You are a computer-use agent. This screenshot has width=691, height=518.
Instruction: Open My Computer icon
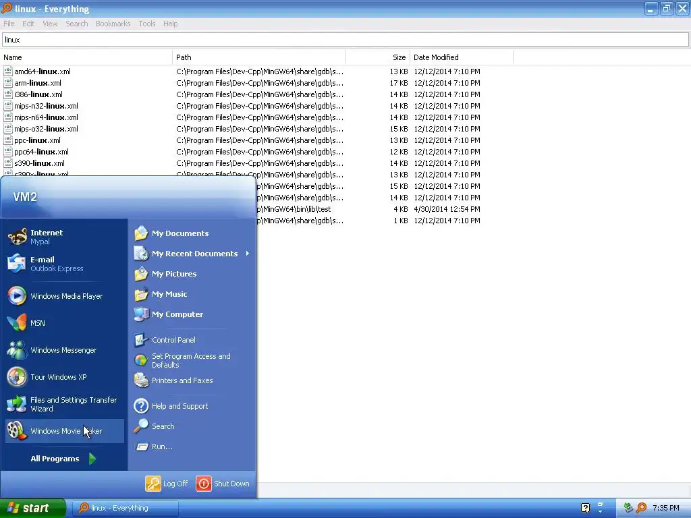(141, 314)
